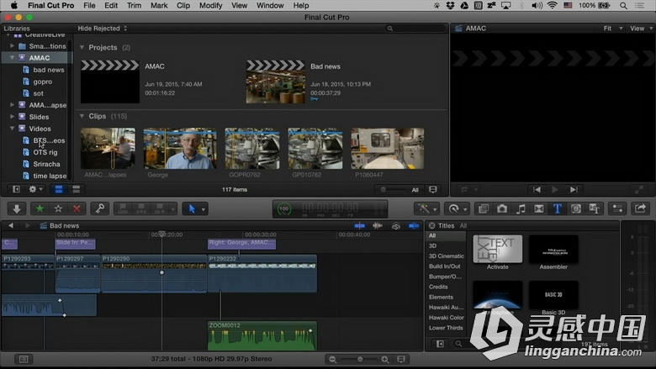Open the keyword editor key icon
The width and height of the screenshot is (656, 369).
(100, 208)
